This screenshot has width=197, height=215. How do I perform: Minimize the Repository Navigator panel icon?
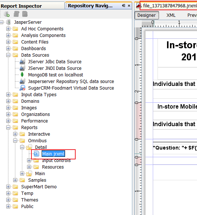point(124,5)
